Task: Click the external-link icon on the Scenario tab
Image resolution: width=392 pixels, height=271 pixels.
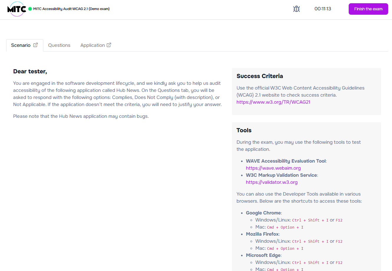Action: coord(36,45)
